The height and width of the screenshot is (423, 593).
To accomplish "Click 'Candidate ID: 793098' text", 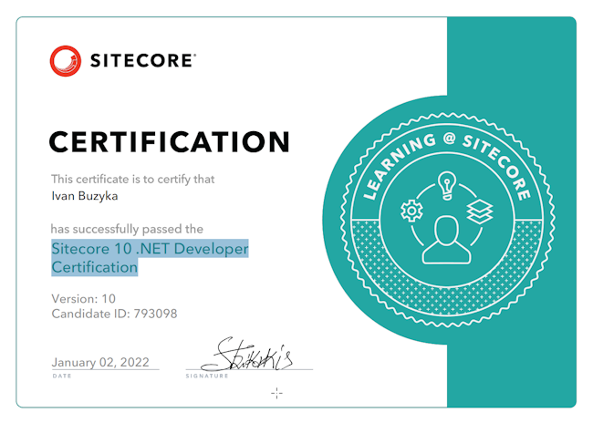I will [114, 314].
